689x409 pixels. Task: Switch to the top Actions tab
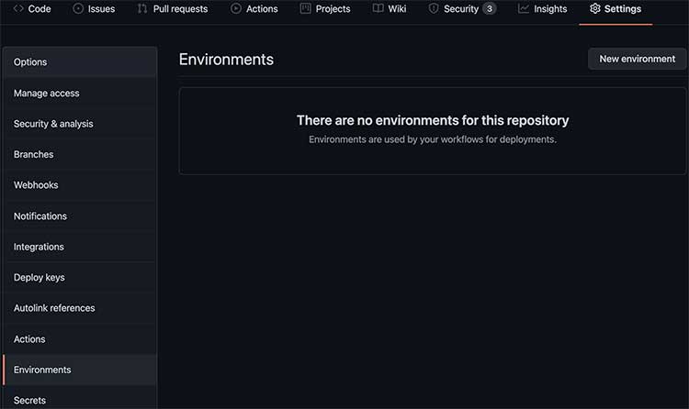[x=254, y=9]
